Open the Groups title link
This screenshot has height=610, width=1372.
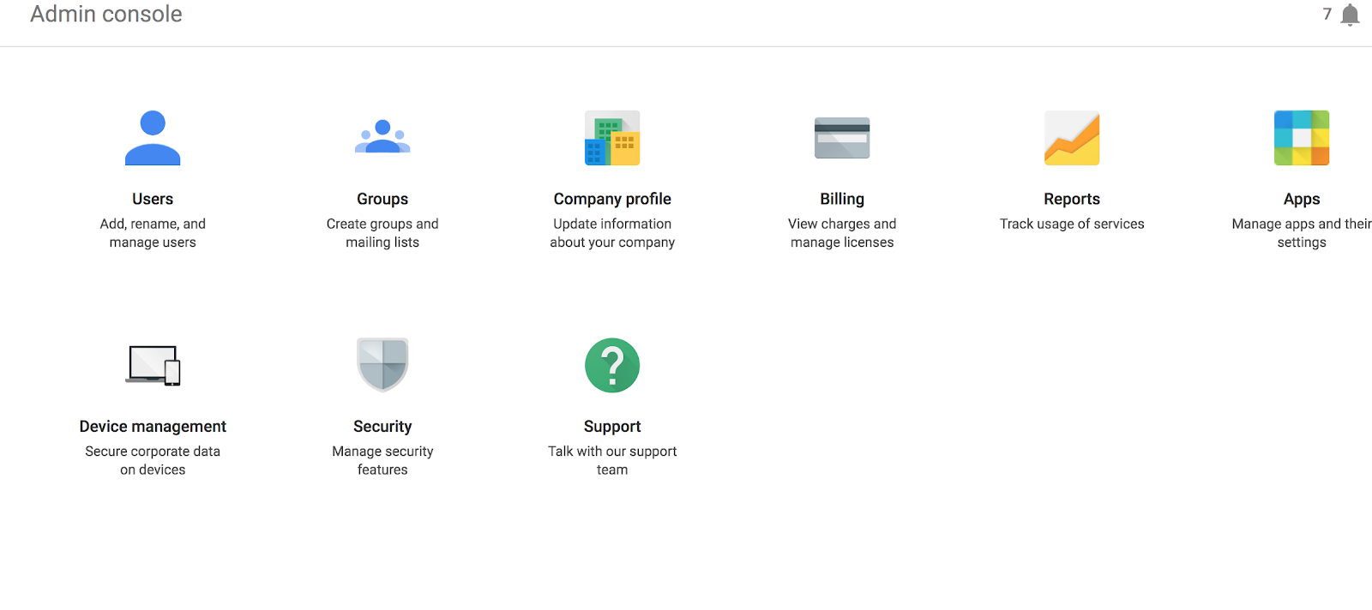pyautogui.click(x=382, y=199)
